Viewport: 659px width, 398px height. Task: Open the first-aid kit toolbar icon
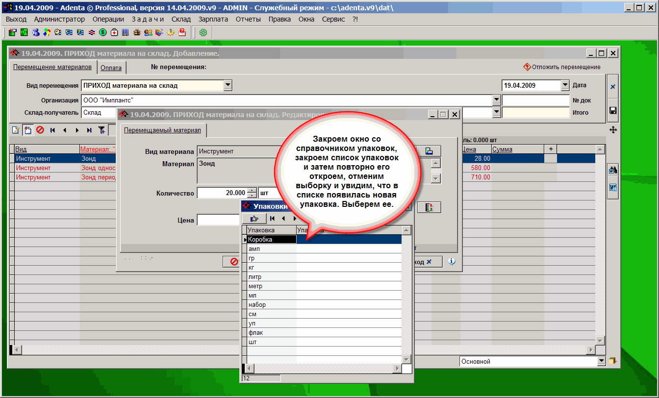(x=114, y=32)
